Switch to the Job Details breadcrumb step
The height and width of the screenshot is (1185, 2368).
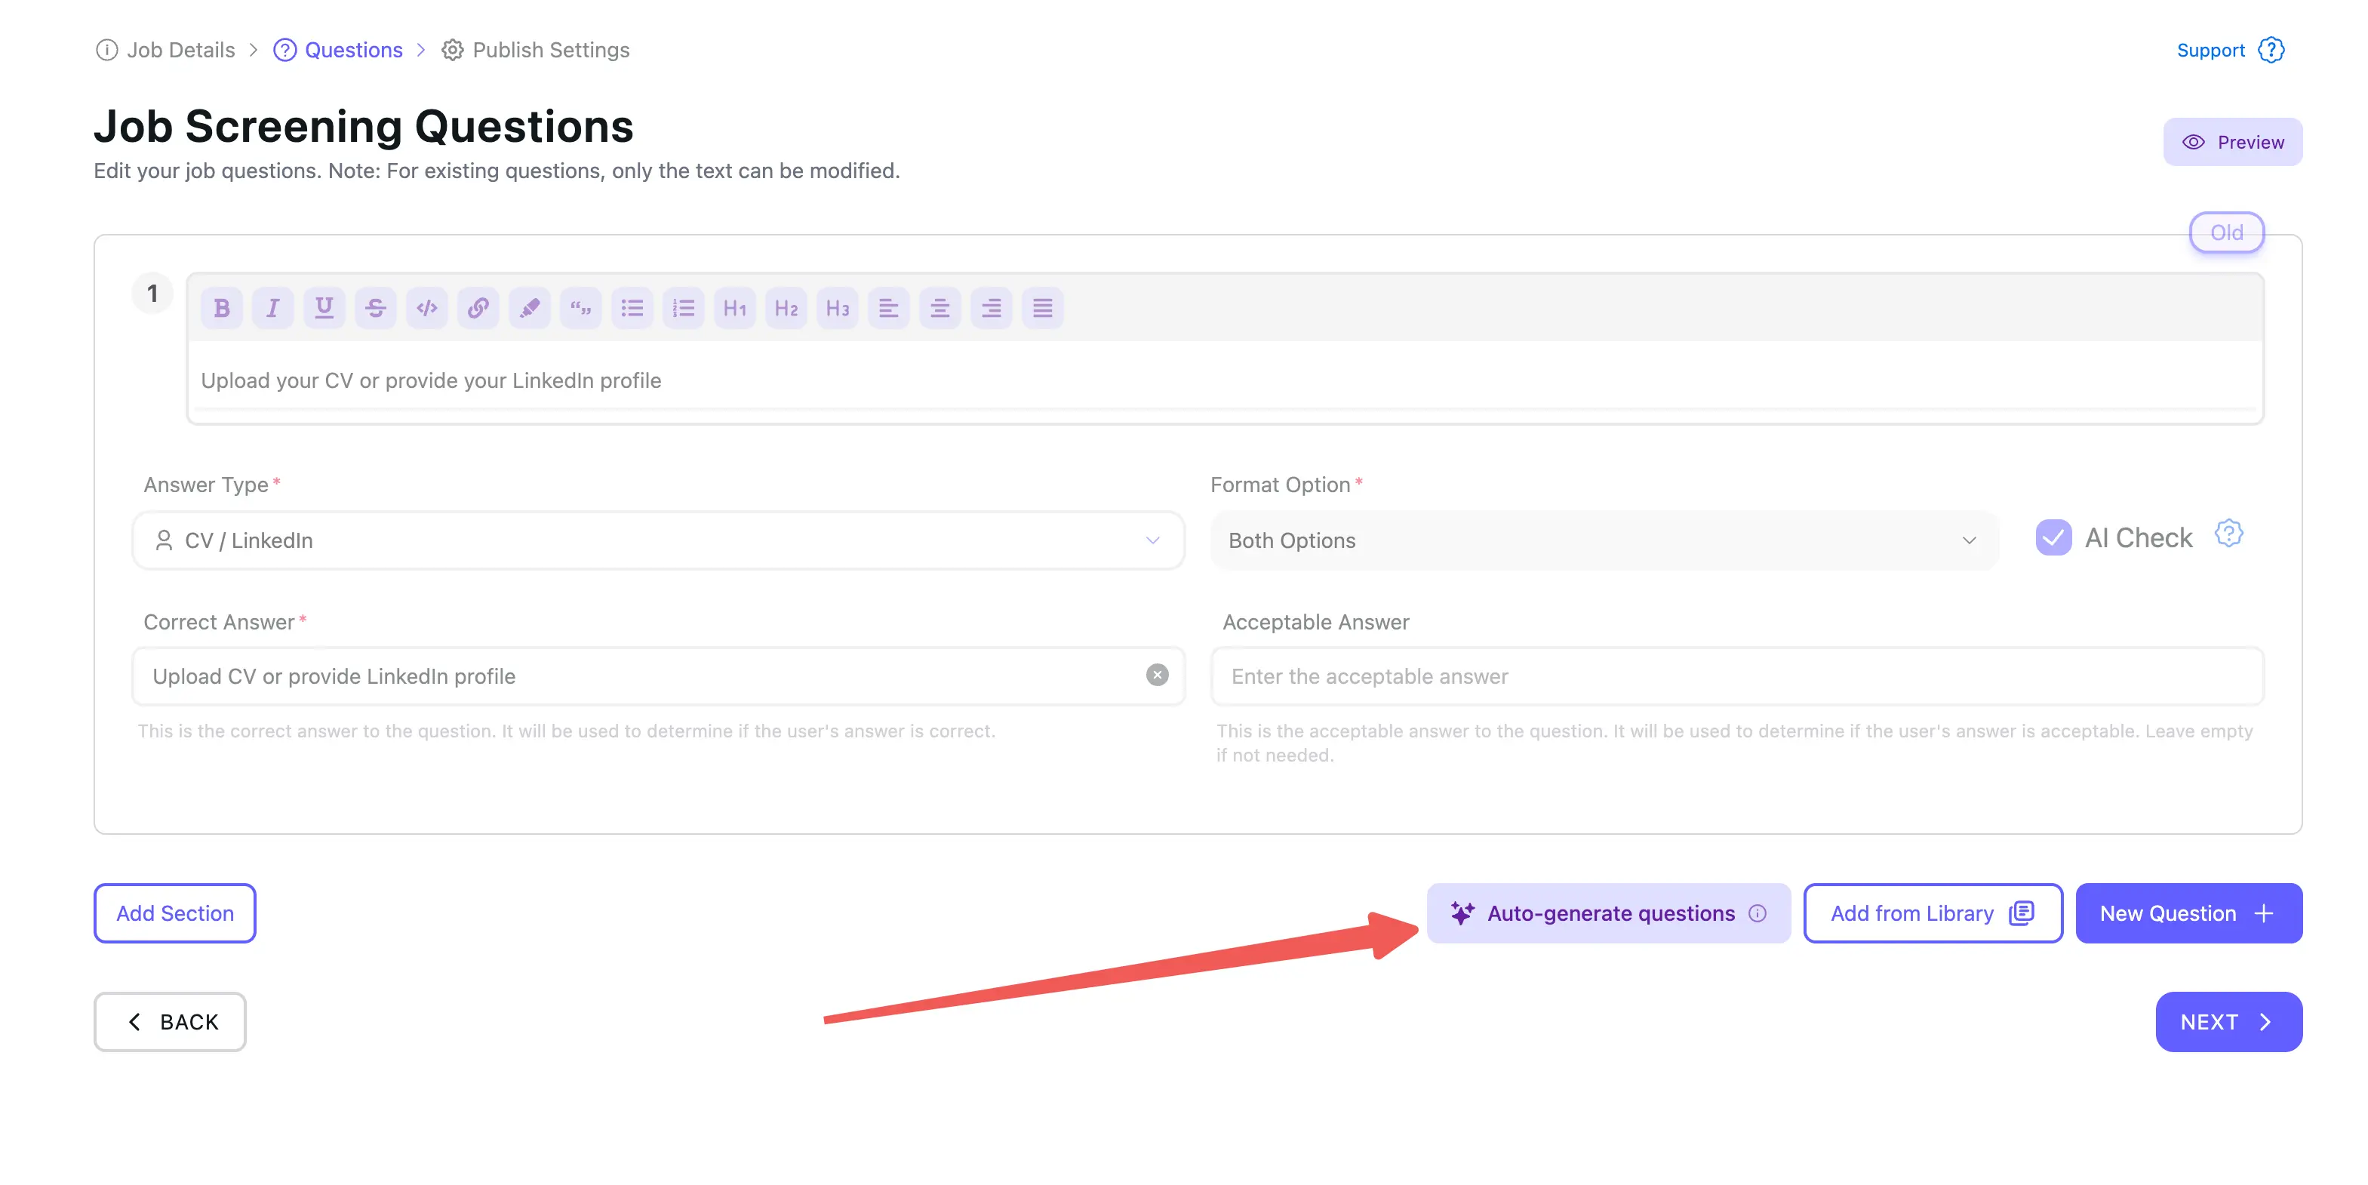click(x=180, y=50)
